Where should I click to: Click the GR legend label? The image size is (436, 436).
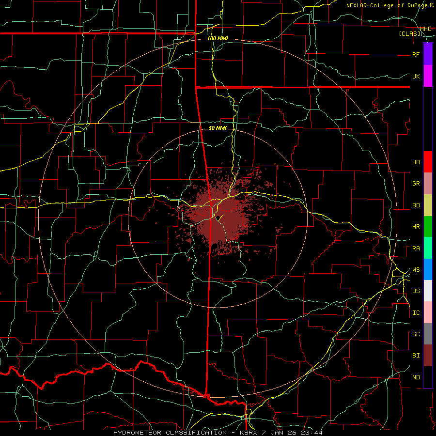pyautogui.click(x=416, y=184)
